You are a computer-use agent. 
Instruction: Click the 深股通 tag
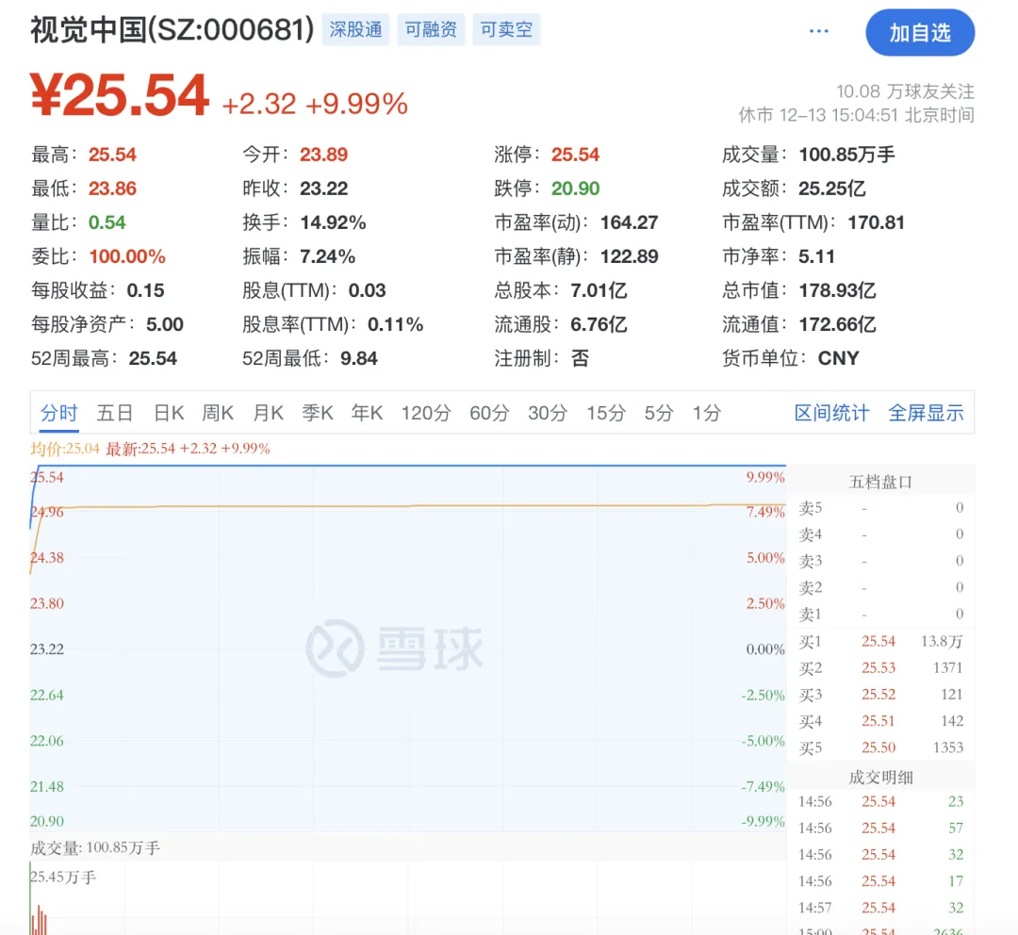(355, 30)
